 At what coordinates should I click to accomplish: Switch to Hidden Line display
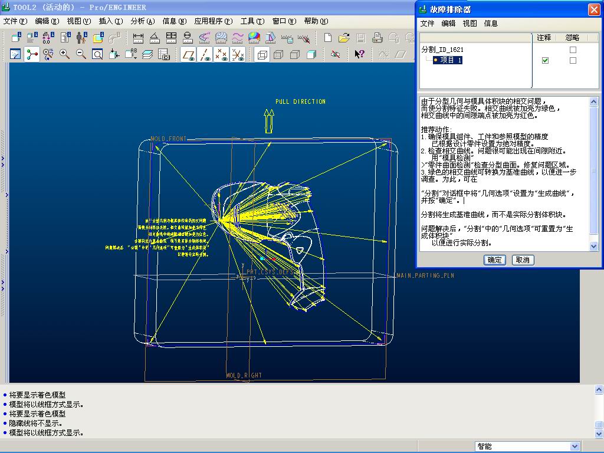pyautogui.click(x=278, y=54)
